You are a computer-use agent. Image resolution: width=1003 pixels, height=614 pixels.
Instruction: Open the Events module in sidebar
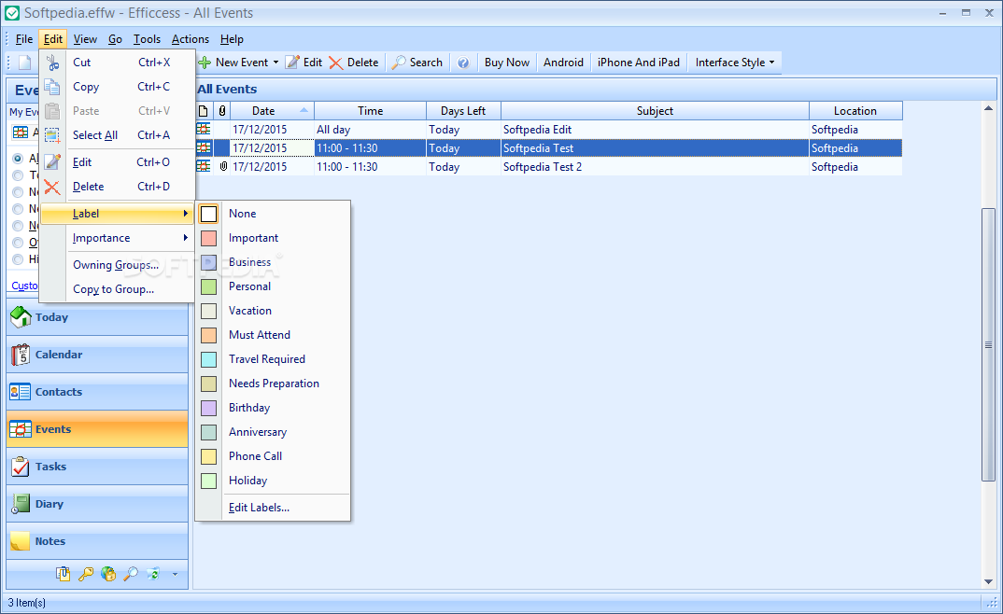point(97,429)
